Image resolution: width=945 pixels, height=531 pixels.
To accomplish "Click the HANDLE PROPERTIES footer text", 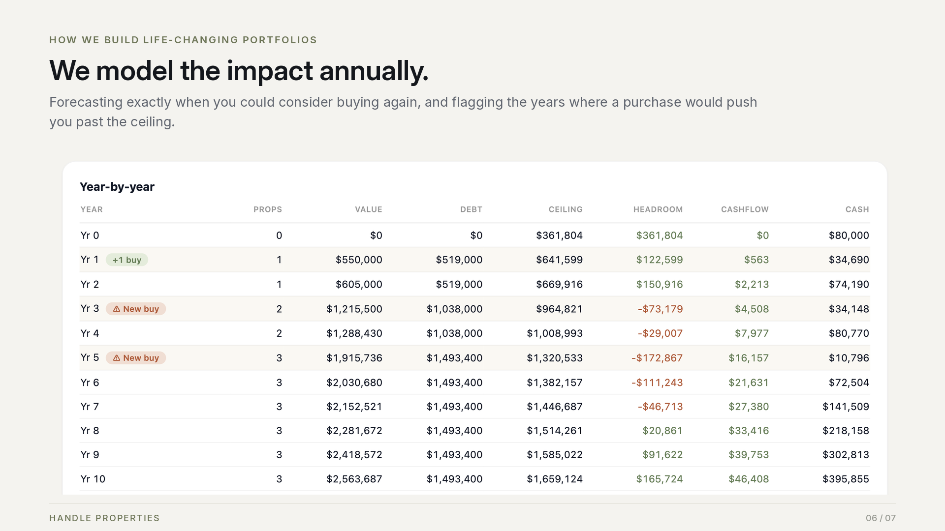I will click(104, 518).
